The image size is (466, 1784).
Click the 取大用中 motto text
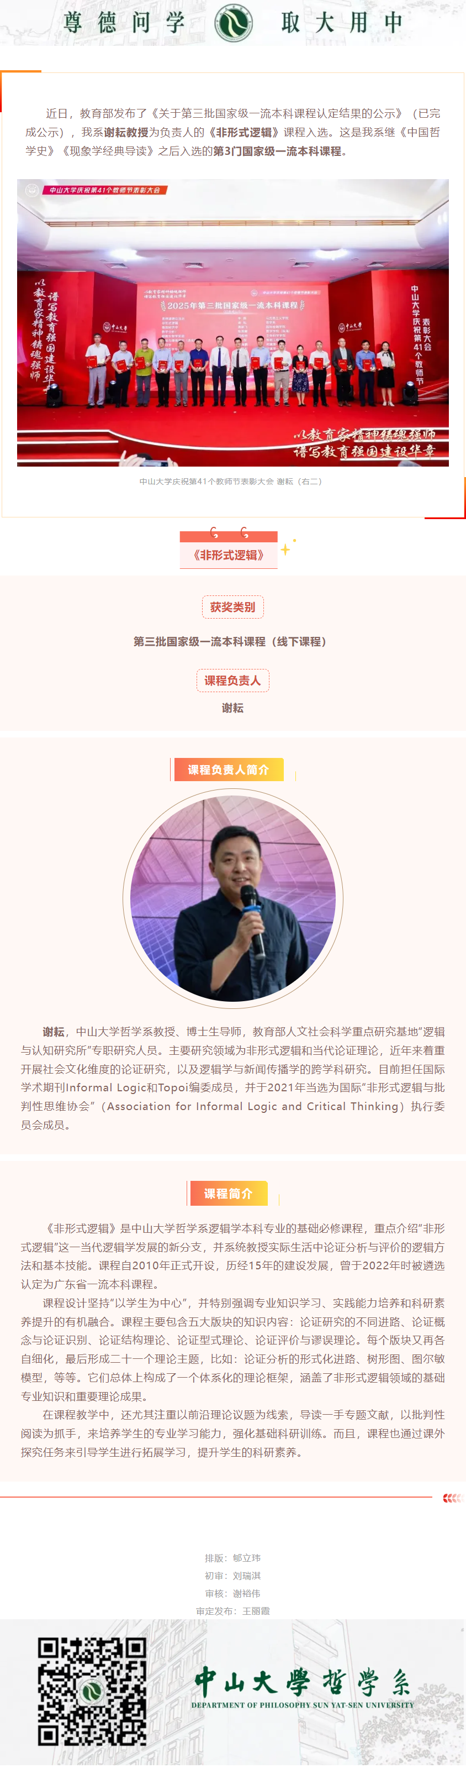pyautogui.click(x=342, y=23)
